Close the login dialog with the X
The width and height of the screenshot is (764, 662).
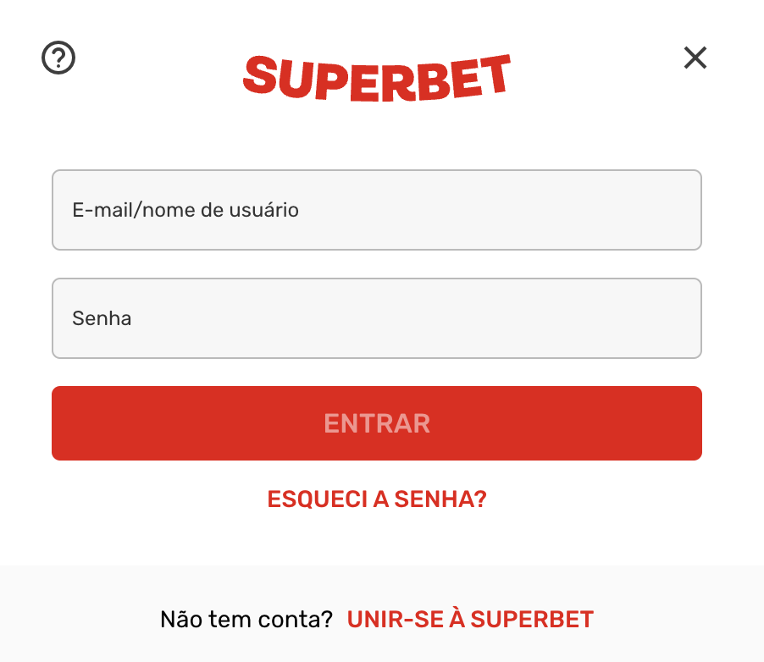(695, 58)
